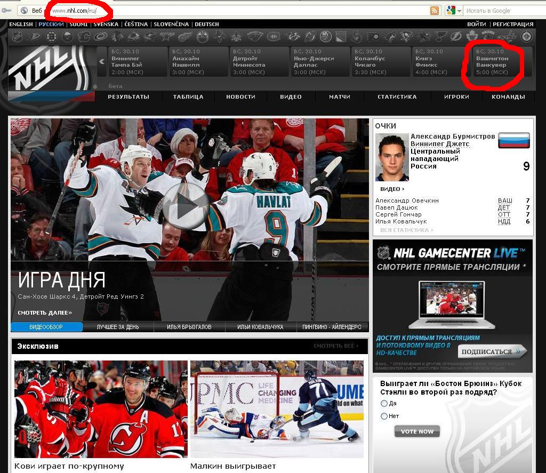
Task: Click the Boston Bruins team logo
Action: 52,36
